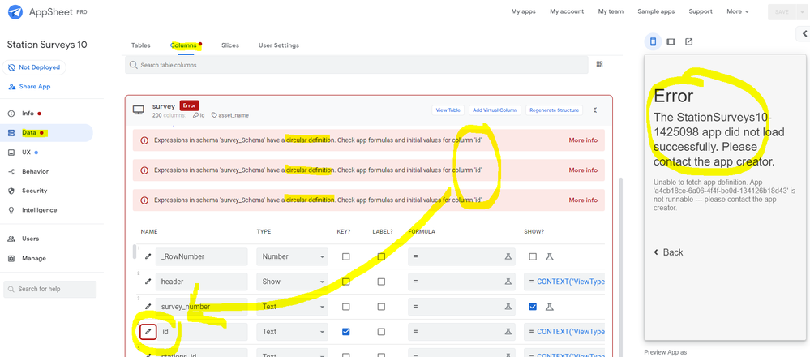Screen dimensions: 810x357
Task: Toggle the column grid layout icon
Action: click(x=600, y=65)
